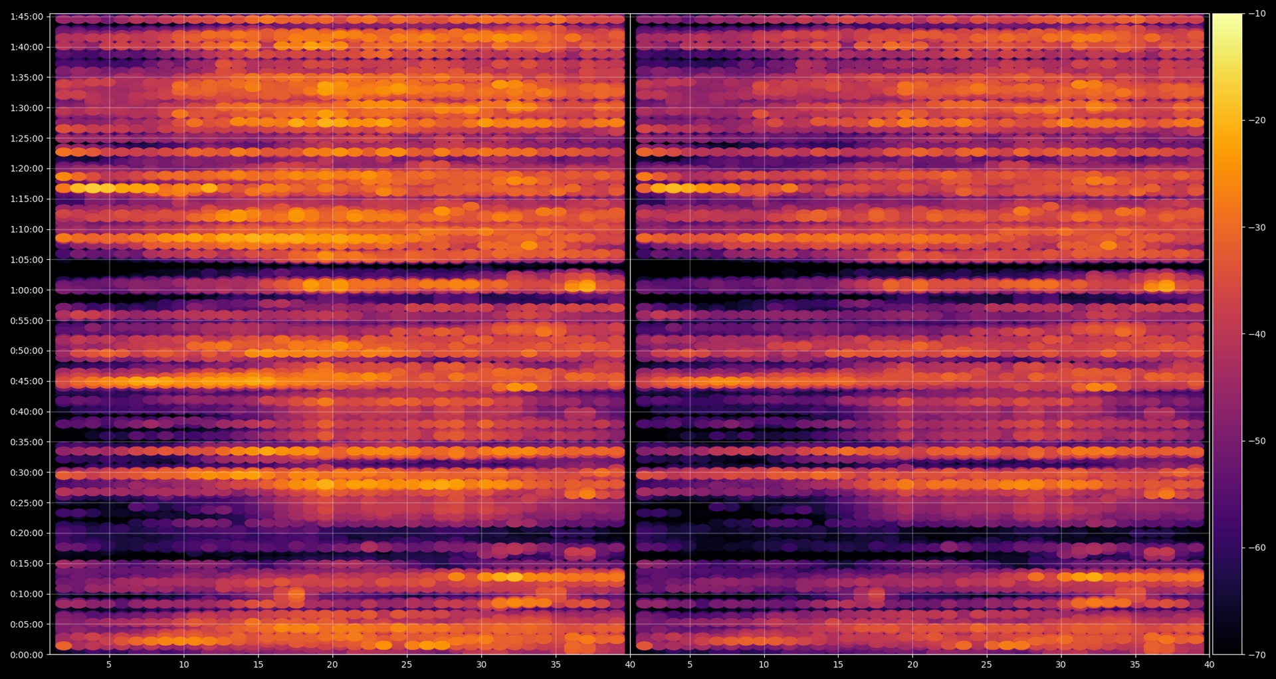Click x-axis label 10 under right heatmap
The image size is (1276, 679).
tap(764, 664)
